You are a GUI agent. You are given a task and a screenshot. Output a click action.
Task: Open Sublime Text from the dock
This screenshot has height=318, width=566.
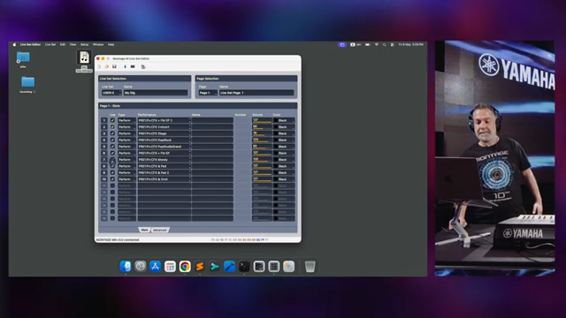click(x=200, y=267)
